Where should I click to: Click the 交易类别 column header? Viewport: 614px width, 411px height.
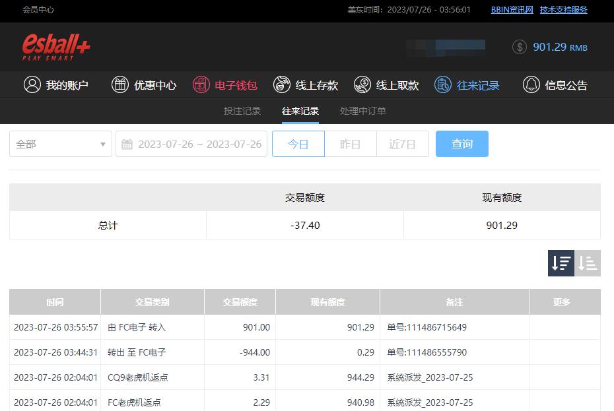(153, 301)
